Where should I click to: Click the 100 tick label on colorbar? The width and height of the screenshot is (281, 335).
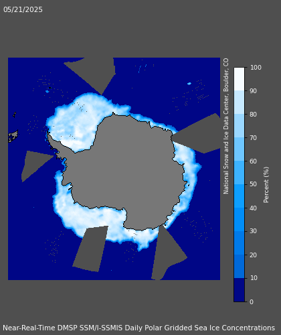(x=256, y=68)
